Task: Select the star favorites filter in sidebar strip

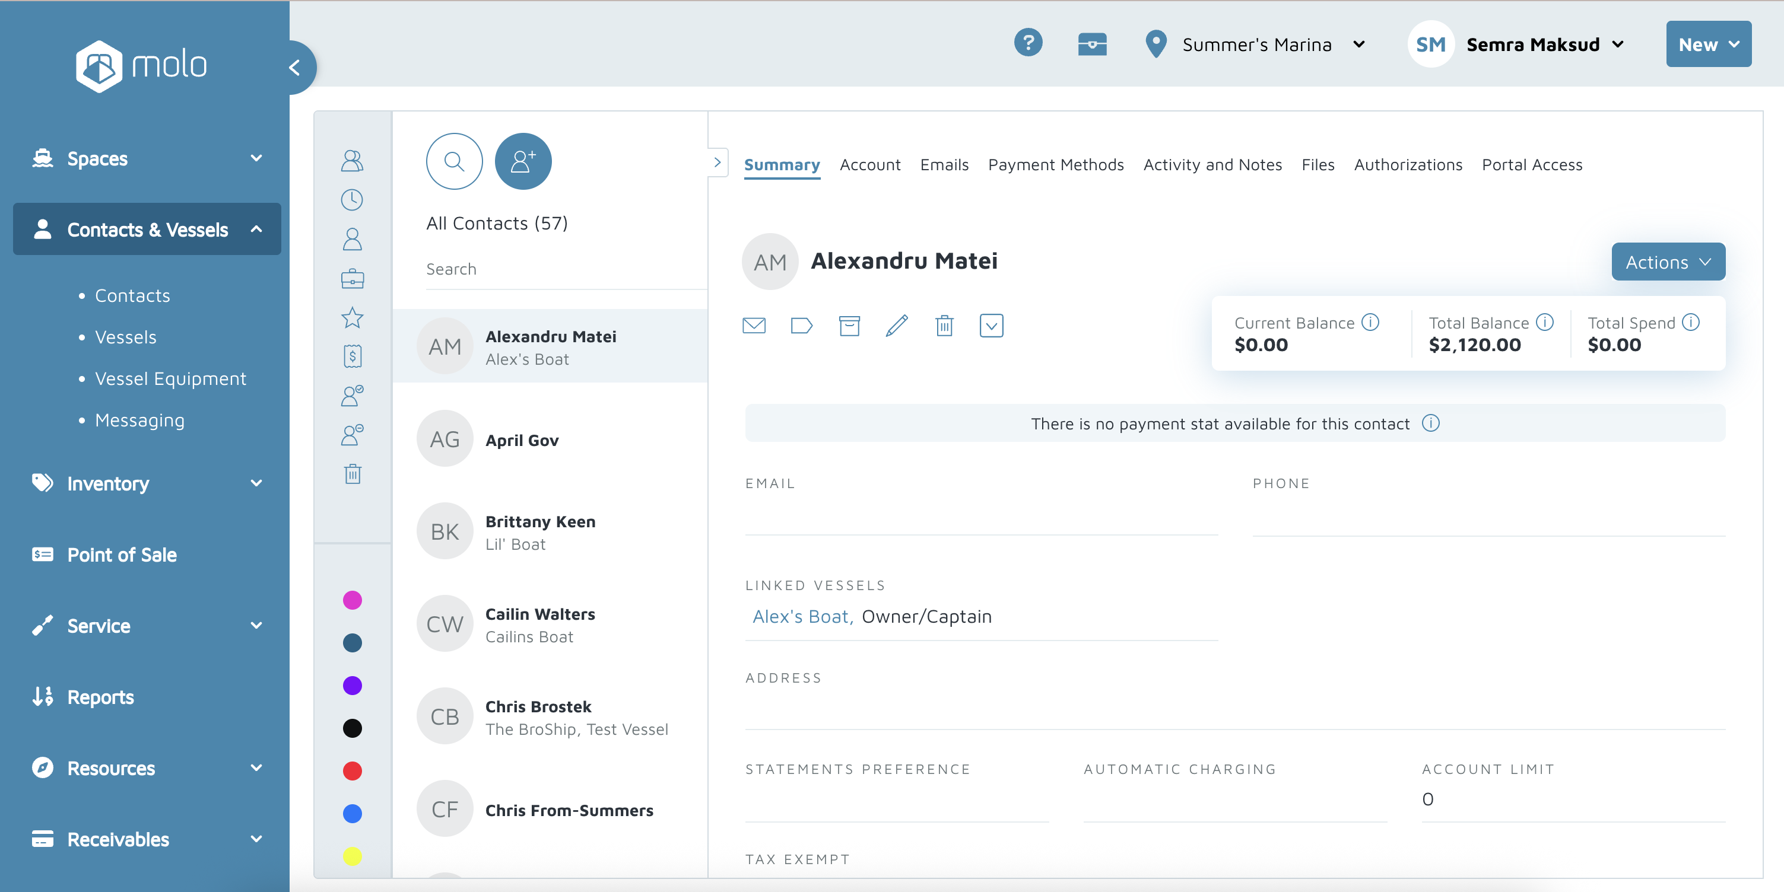Action: click(x=352, y=318)
